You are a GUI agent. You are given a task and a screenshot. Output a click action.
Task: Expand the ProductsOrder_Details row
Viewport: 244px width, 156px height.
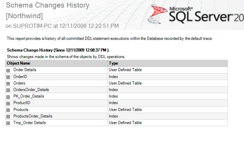[x=8, y=117]
